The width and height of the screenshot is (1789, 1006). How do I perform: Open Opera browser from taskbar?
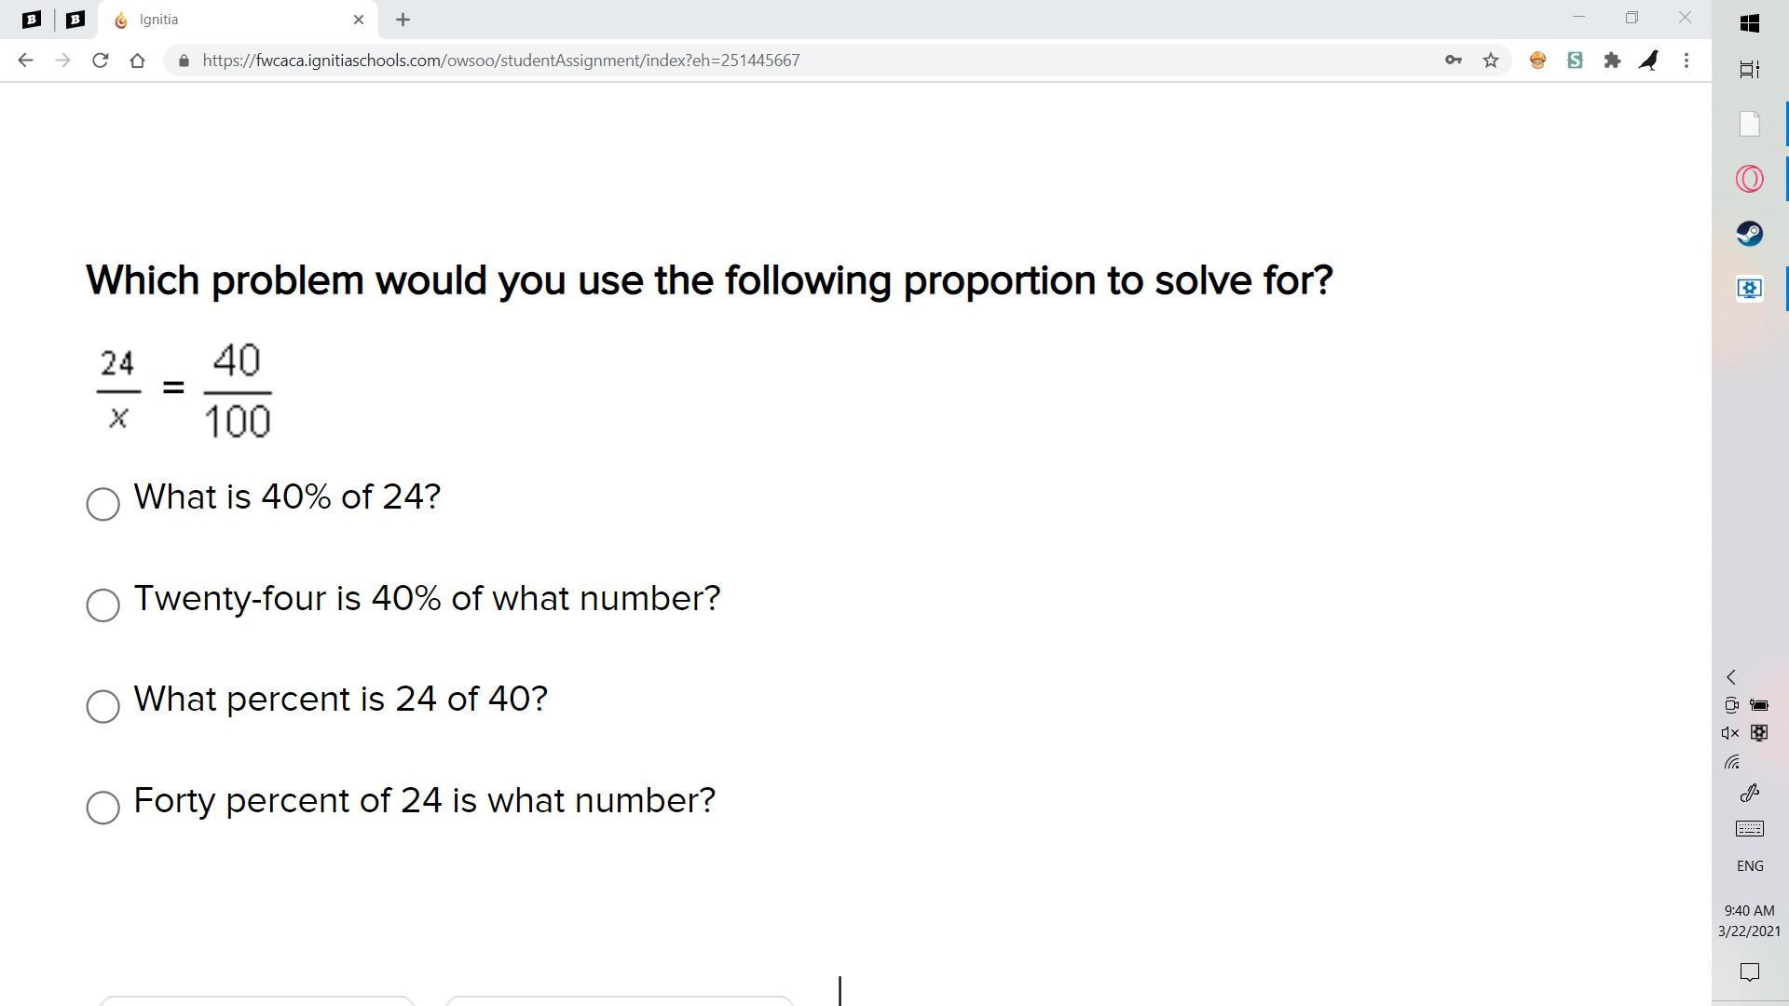click(x=1749, y=179)
